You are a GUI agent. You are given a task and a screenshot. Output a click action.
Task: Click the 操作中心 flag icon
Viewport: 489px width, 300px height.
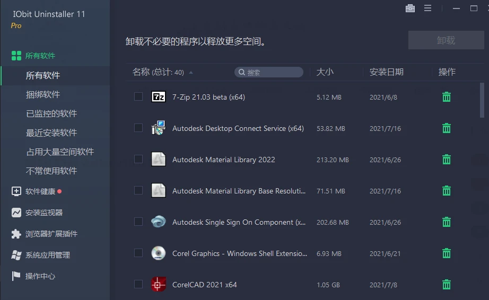[16, 276]
